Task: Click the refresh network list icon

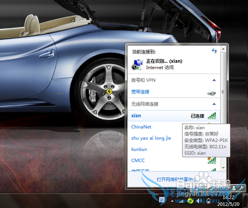Action: (x=214, y=51)
